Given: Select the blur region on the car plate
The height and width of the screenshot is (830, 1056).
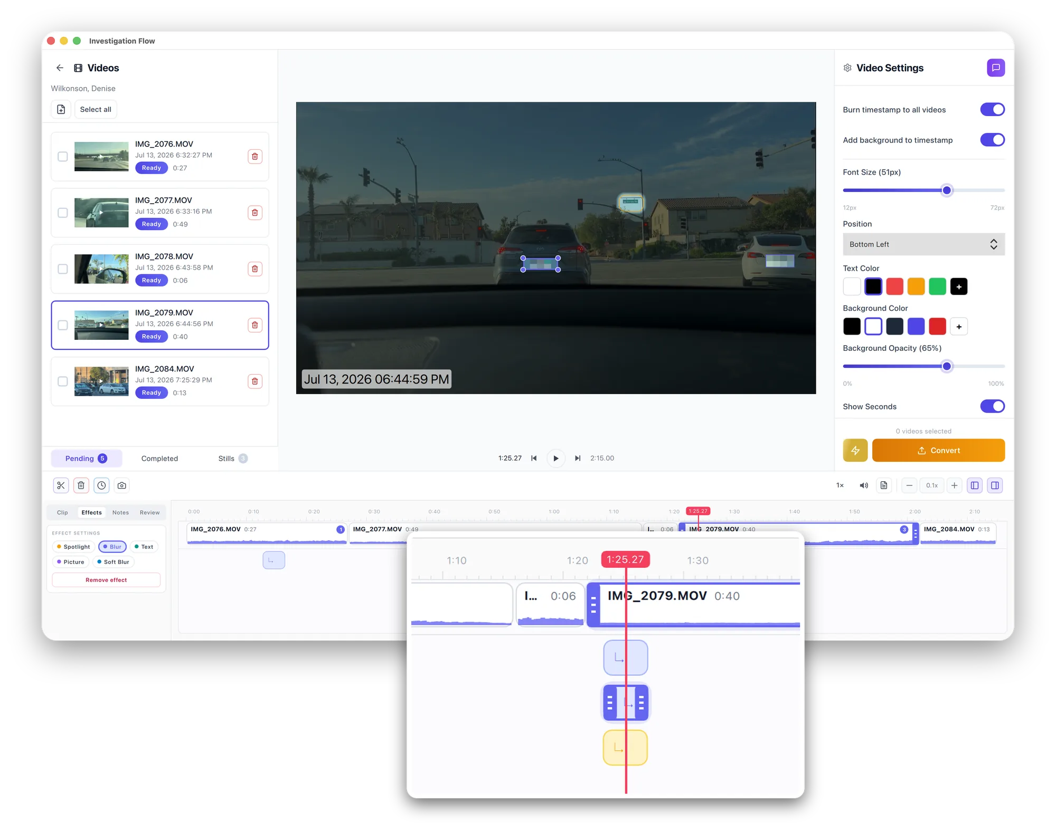Looking at the screenshot, I should (x=541, y=264).
